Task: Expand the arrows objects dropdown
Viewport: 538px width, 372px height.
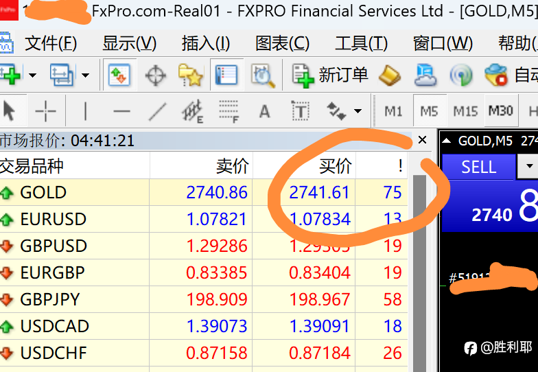Action: 358,111
